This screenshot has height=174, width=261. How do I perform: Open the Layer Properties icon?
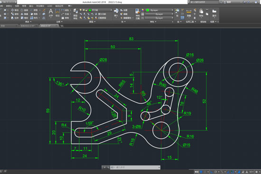pyautogui.click(x=75, y=12)
